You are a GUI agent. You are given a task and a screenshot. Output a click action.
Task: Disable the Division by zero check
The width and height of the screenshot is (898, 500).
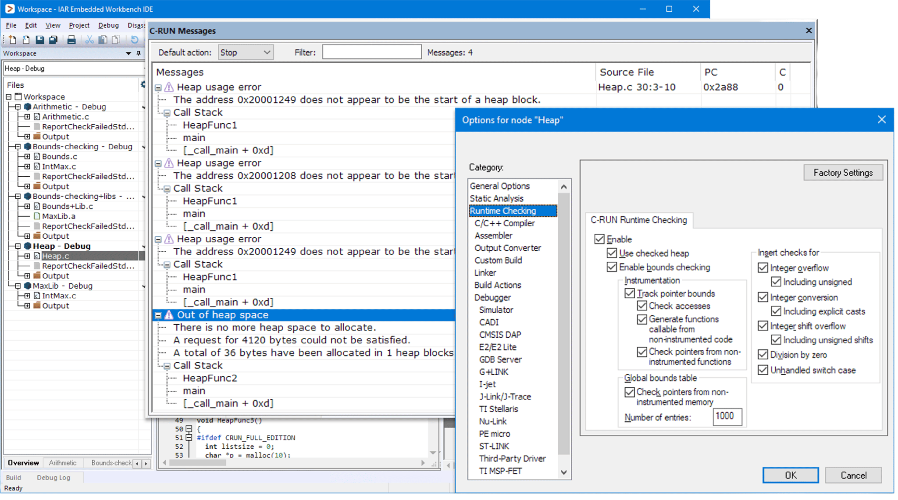click(763, 355)
